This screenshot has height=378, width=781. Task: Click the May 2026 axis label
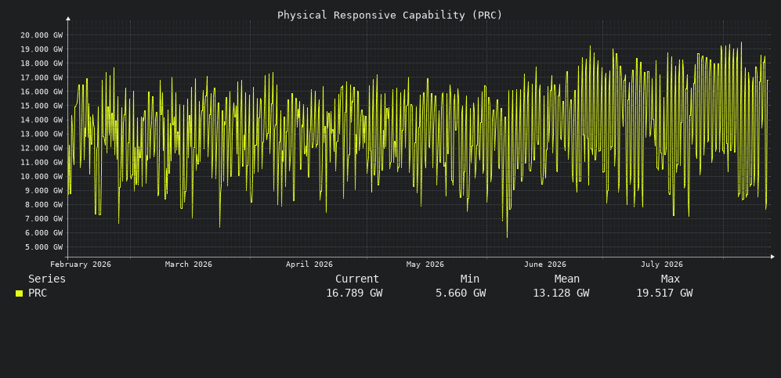[x=425, y=264]
